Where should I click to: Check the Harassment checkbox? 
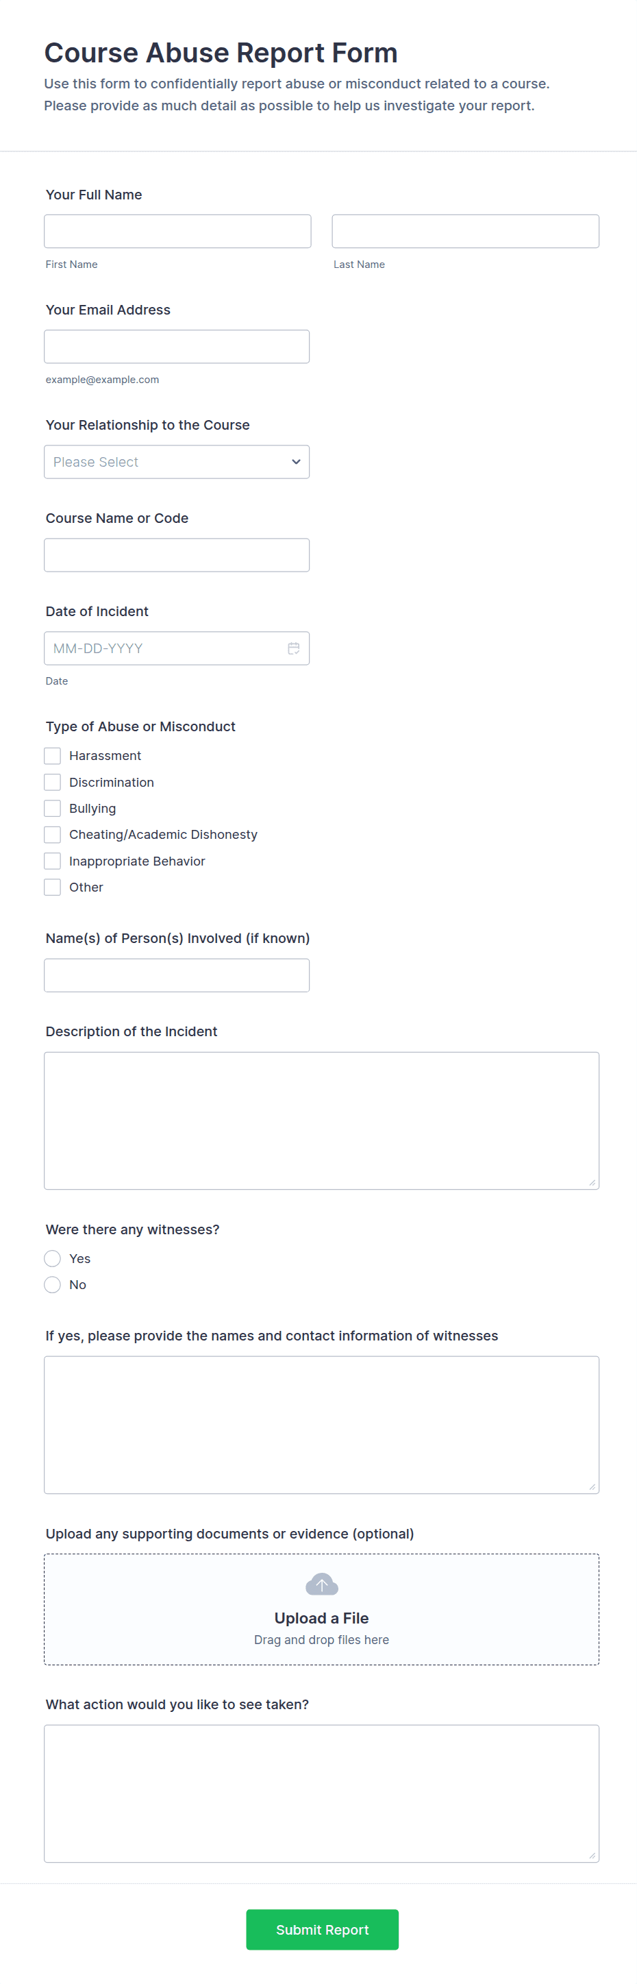click(x=52, y=755)
